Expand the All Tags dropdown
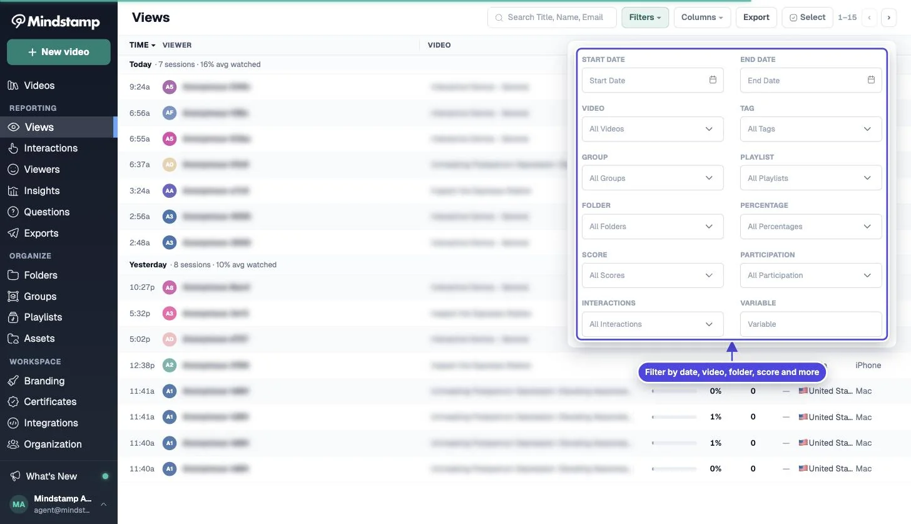The width and height of the screenshot is (911, 524). tap(811, 129)
